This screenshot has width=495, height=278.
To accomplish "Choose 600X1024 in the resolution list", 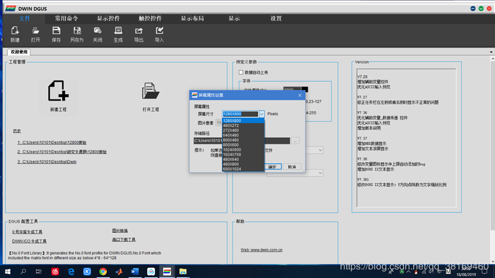I will tap(243, 169).
